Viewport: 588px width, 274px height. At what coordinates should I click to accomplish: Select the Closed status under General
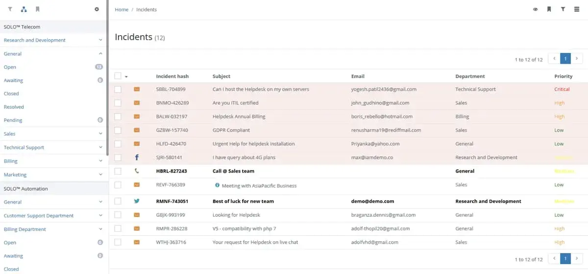[x=11, y=93]
